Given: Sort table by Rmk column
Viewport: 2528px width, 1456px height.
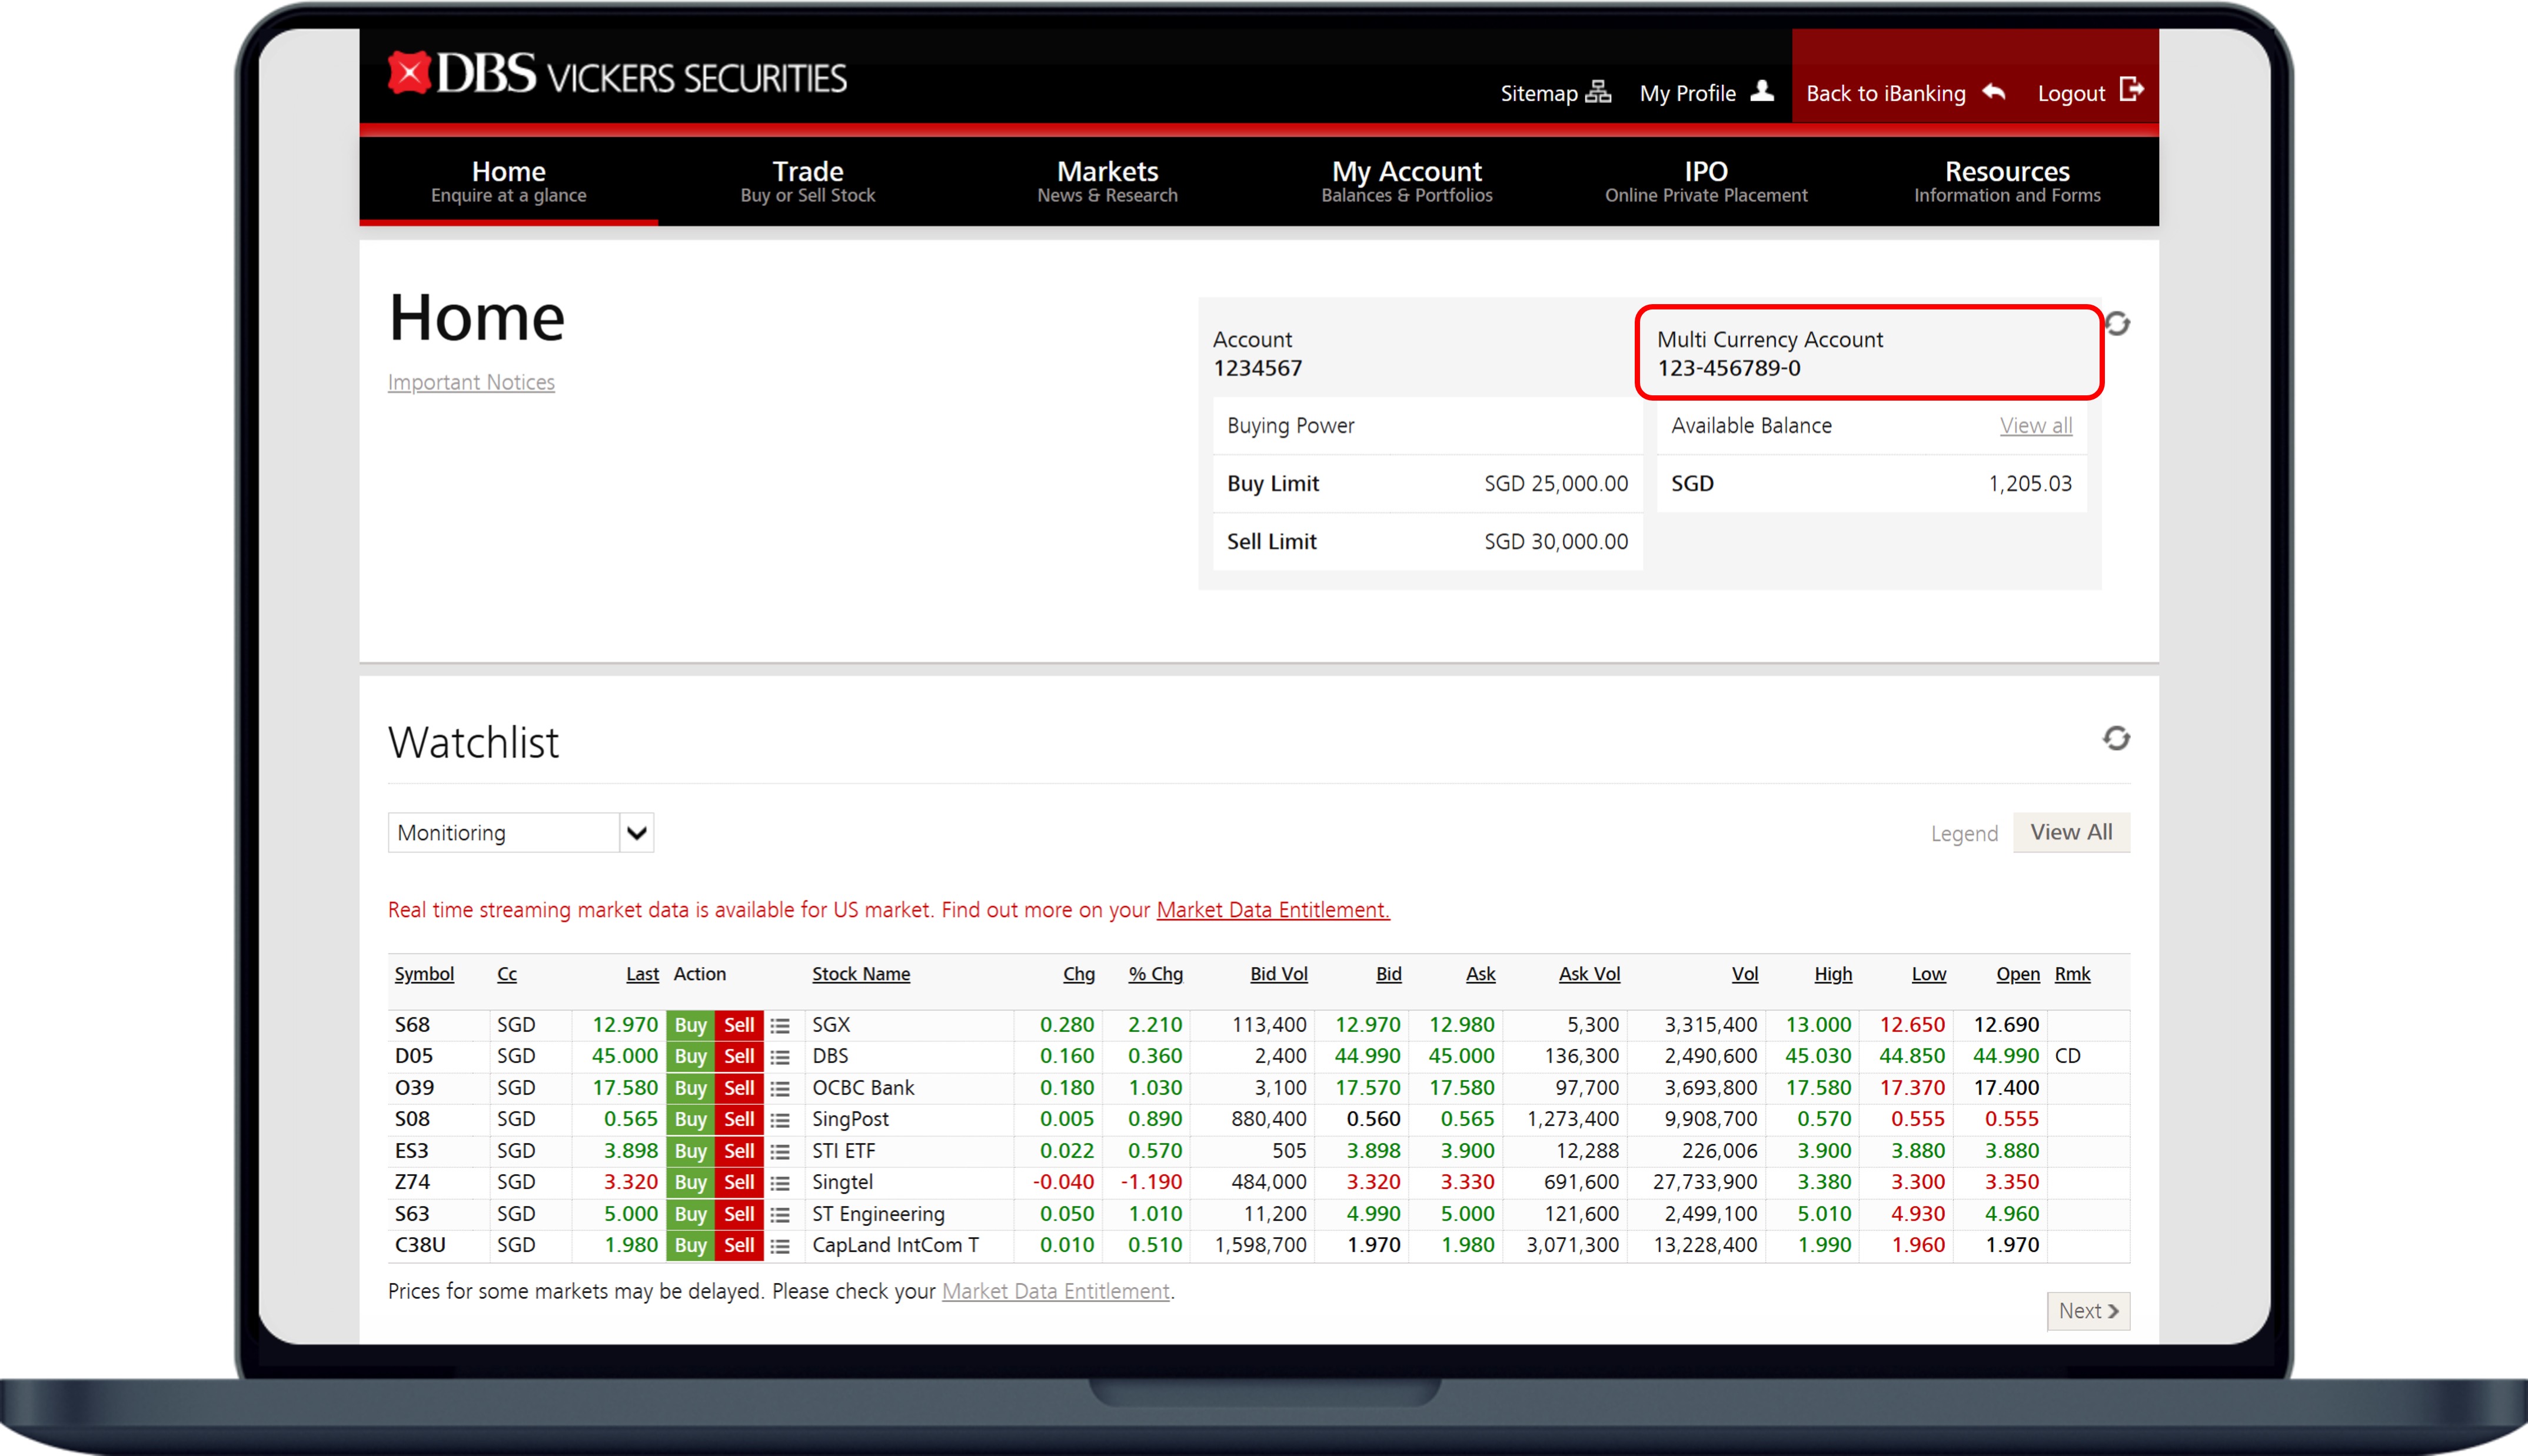Looking at the screenshot, I should coord(2072,974).
